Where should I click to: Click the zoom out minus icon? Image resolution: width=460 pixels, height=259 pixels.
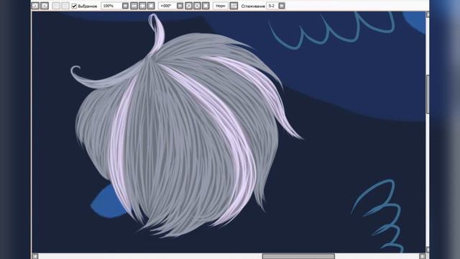(x=134, y=6)
